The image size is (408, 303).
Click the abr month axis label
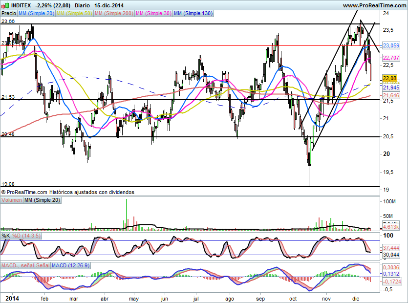point(105,299)
